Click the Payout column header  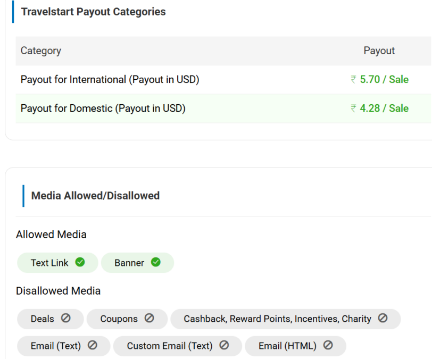(x=379, y=51)
